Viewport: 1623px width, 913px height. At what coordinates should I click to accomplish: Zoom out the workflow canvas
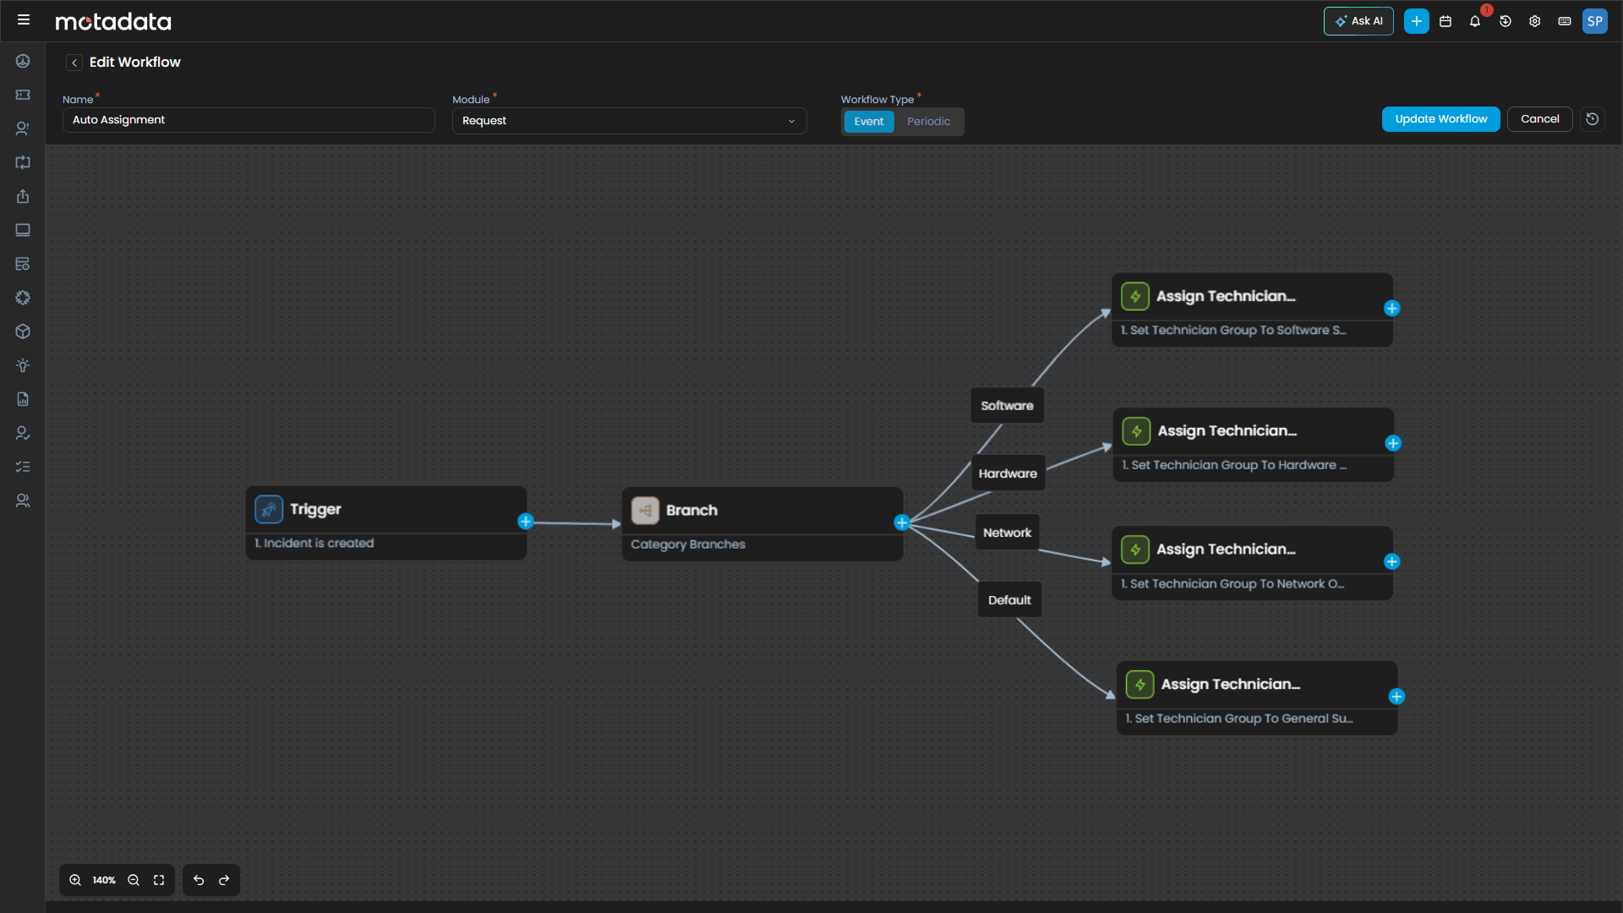point(133,879)
